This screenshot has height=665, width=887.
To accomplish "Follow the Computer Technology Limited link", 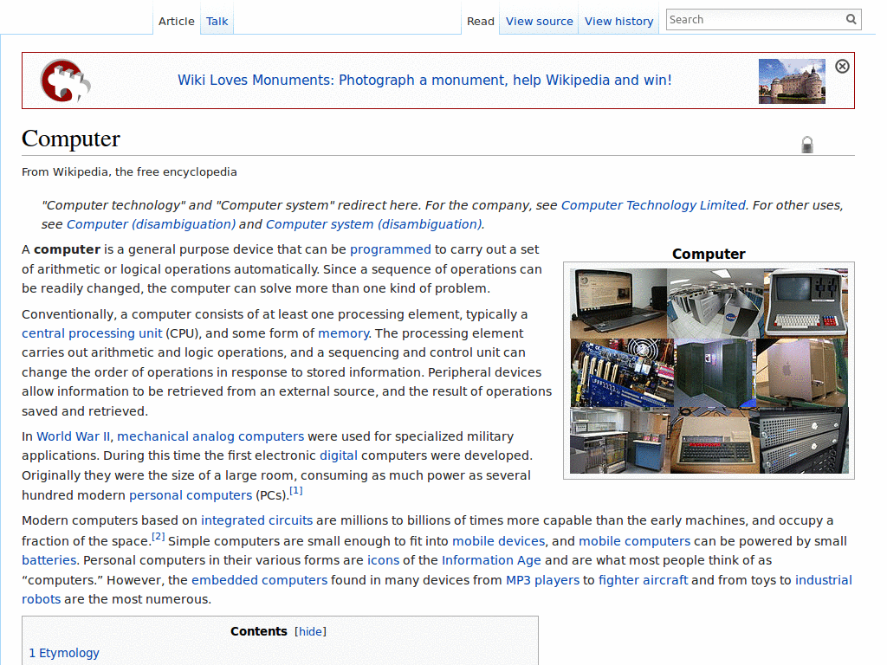I will [x=653, y=205].
